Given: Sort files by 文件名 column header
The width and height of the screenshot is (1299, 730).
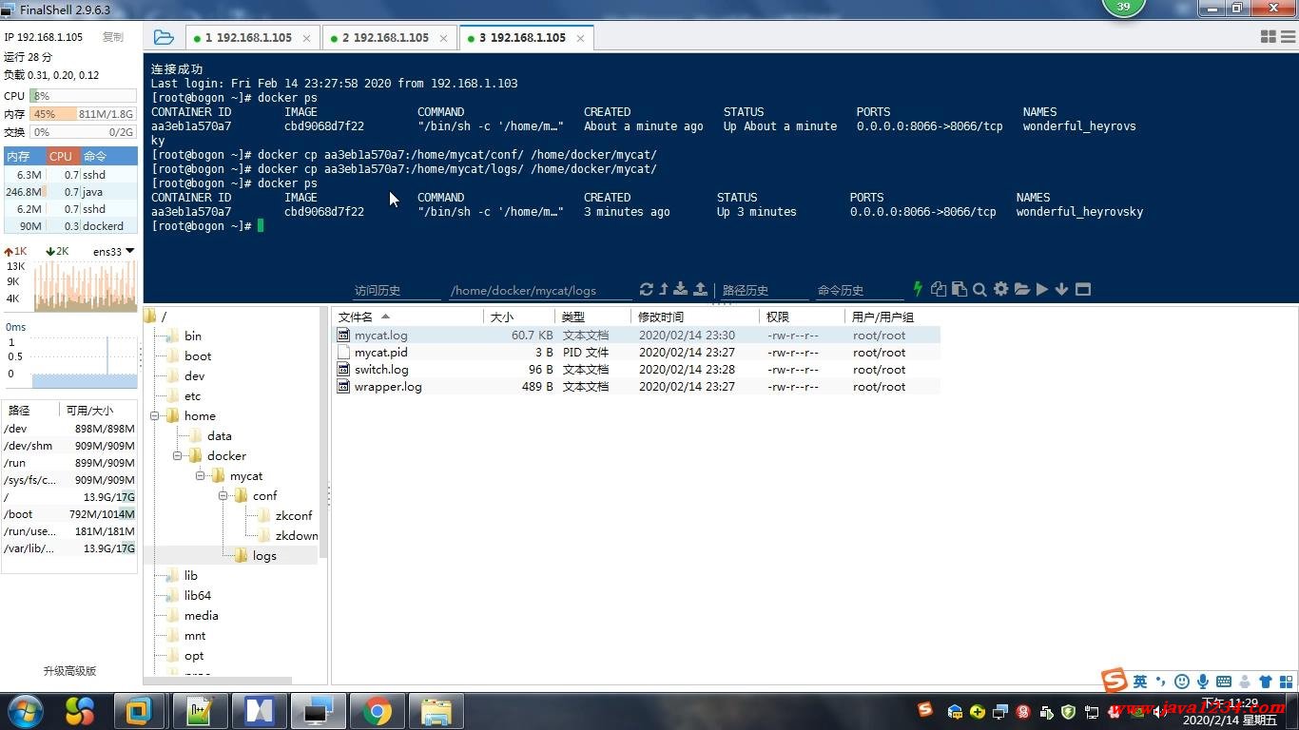Looking at the screenshot, I should click(x=407, y=317).
